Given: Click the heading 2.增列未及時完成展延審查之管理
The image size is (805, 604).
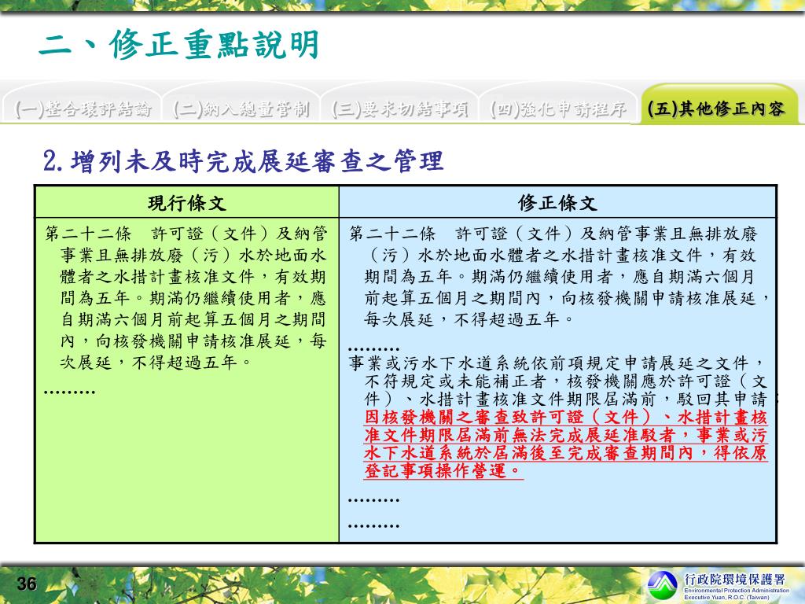Looking at the screenshot, I should click(244, 160).
